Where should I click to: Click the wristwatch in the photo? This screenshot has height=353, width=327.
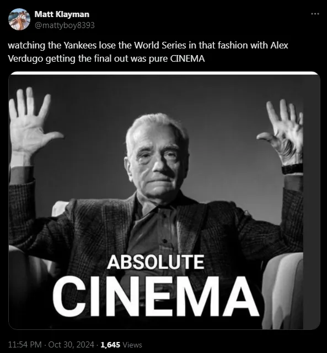pos(292,169)
